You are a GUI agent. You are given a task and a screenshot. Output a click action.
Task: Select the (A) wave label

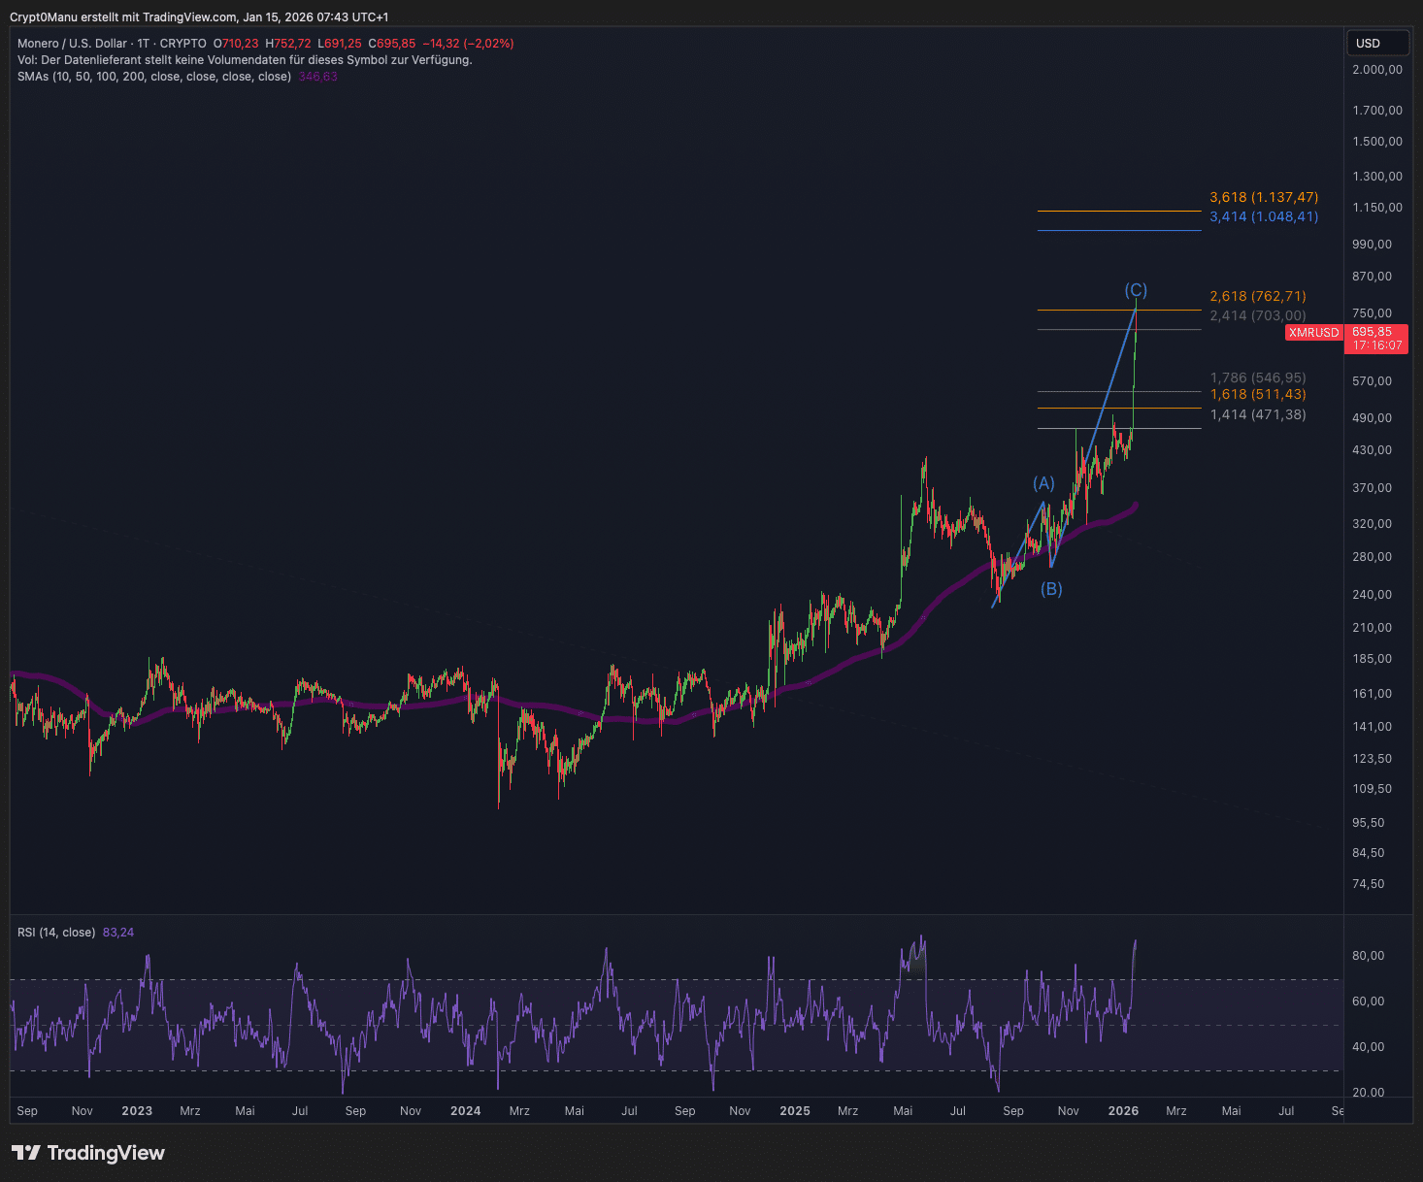[x=1043, y=483]
